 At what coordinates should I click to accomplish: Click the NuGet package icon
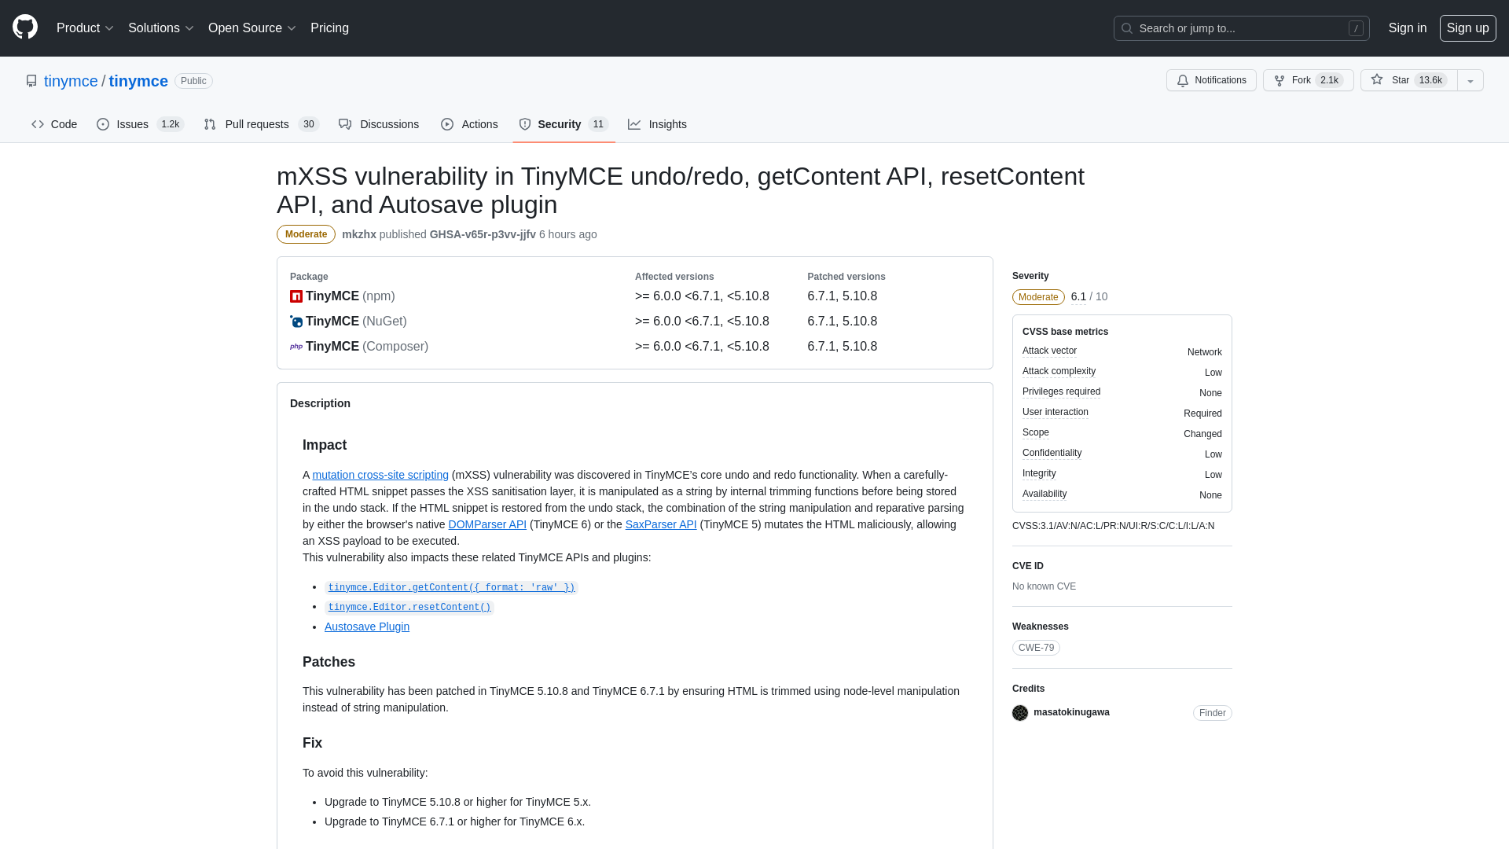(296, 322)
